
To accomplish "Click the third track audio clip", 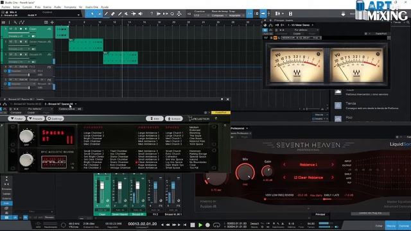I will pyautogui.click(x=121, y=58).
